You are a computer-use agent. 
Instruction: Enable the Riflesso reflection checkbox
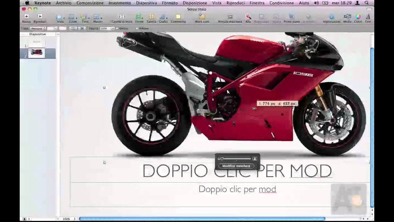click(137, 28)
